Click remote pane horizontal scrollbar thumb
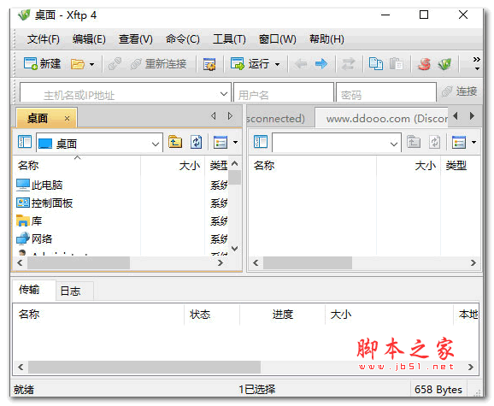This screenshot has height=406, width=494. click(308, 262)
